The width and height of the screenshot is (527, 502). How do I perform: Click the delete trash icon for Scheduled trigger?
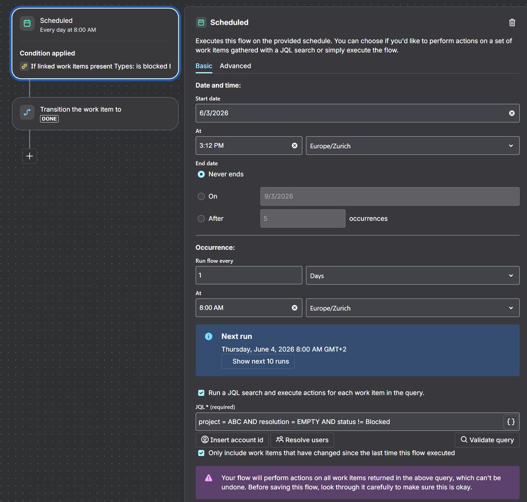point(512,23)
